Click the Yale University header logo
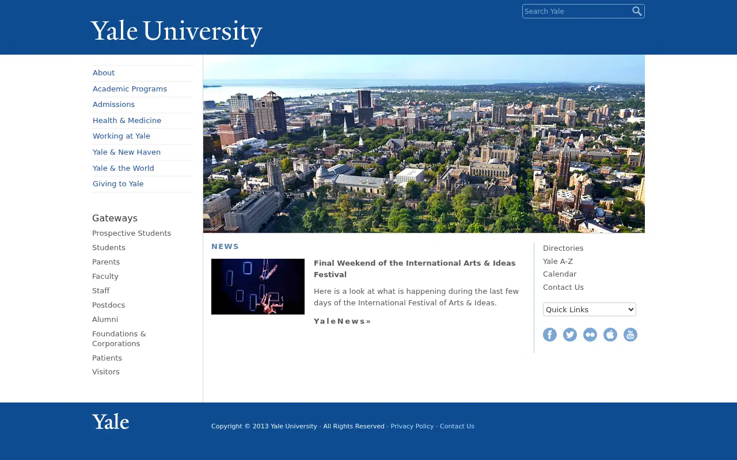This screenshot has width=737, height=460. (x=176, y=32)
